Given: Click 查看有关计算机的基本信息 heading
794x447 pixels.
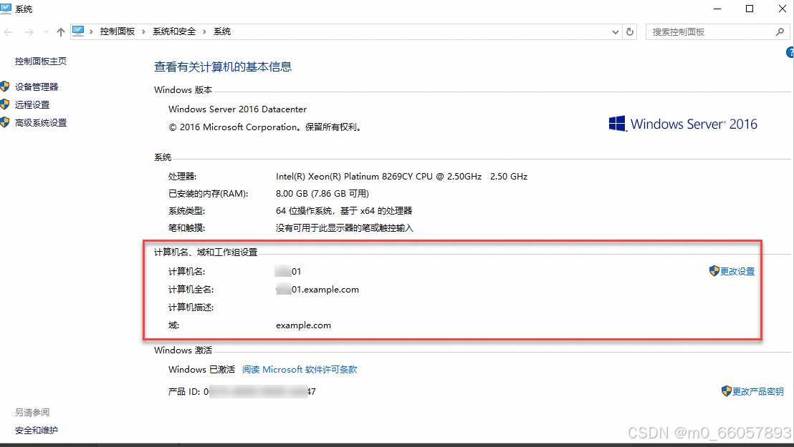Looking at the screenshot, I should tap(223, 67).
